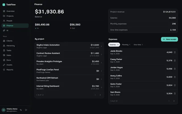The height and width of the screenshot is (114, 182).
Task: Open Skyline Intake Automation project name
Action: [x=48, y=45]
